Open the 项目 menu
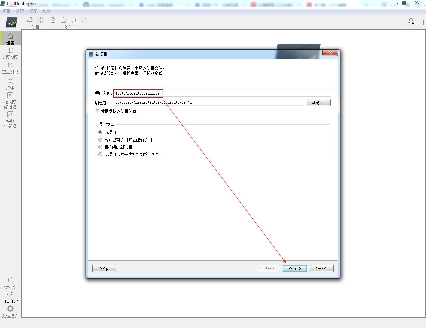Image resolution: width=426 pixels, height=328 pixels. pyautogui.click(x=7, y=11)
